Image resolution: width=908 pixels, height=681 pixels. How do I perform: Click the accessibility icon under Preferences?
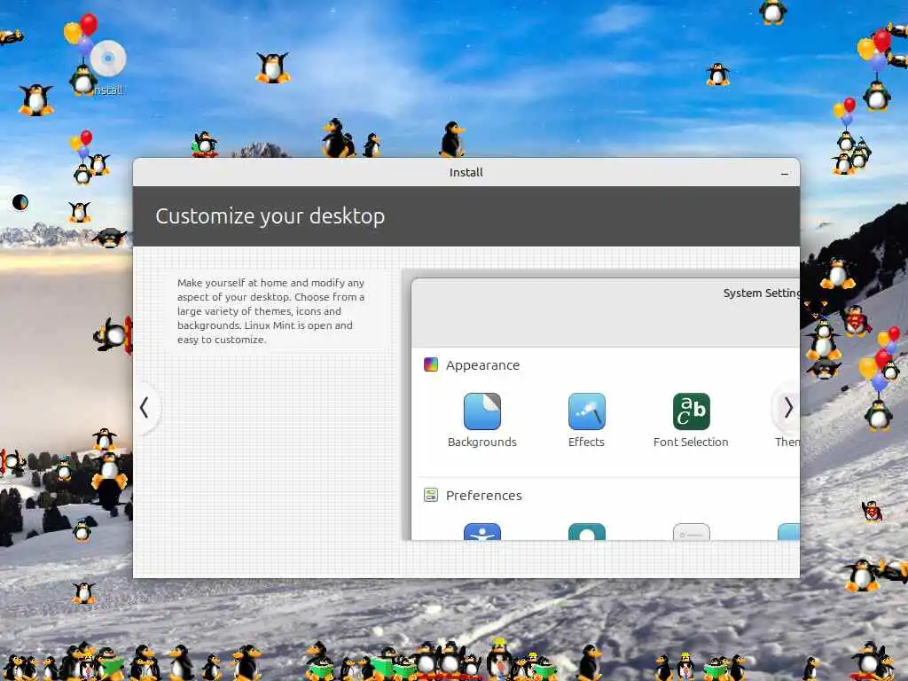pos(481,532)
